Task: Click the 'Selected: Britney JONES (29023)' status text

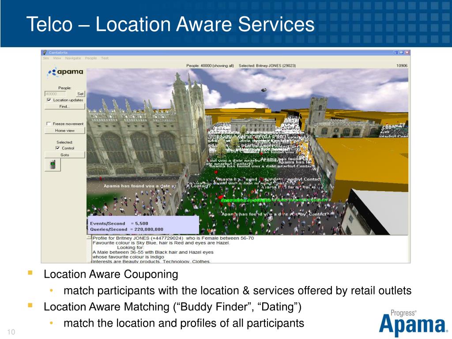Action: coord(267,66)
